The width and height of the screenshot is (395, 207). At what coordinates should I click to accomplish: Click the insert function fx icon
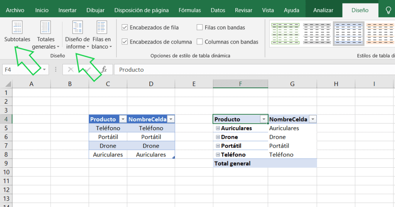pyautogui.click(x=104, y=69)
